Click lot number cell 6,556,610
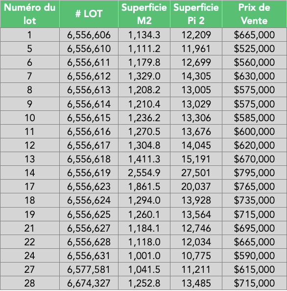Image resolution: width=287 pixels, height=291 pixels. coord(89,49)
